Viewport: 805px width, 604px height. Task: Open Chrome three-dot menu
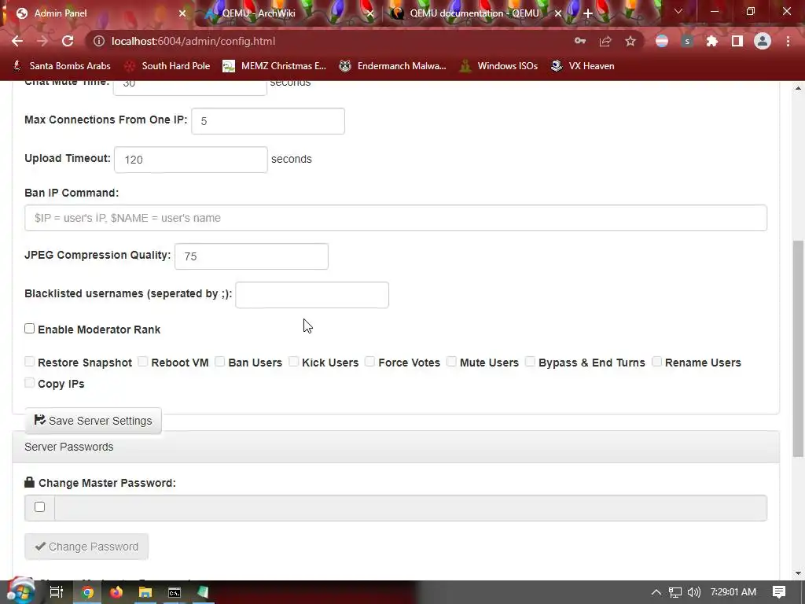tap(788, 41)
